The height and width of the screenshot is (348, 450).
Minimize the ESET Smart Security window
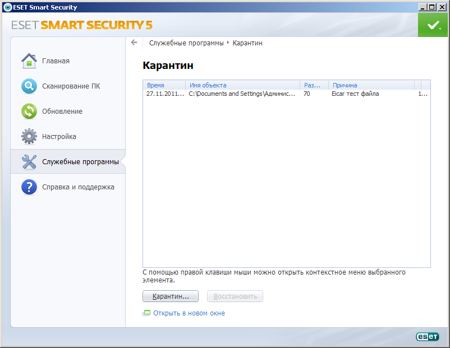(423, 7)
